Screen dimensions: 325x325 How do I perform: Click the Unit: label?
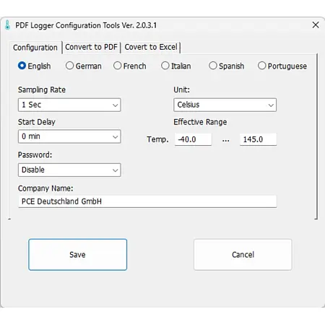181,90
